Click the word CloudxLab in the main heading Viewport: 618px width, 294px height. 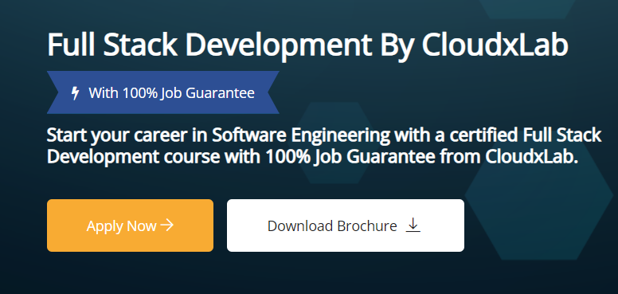495,44
